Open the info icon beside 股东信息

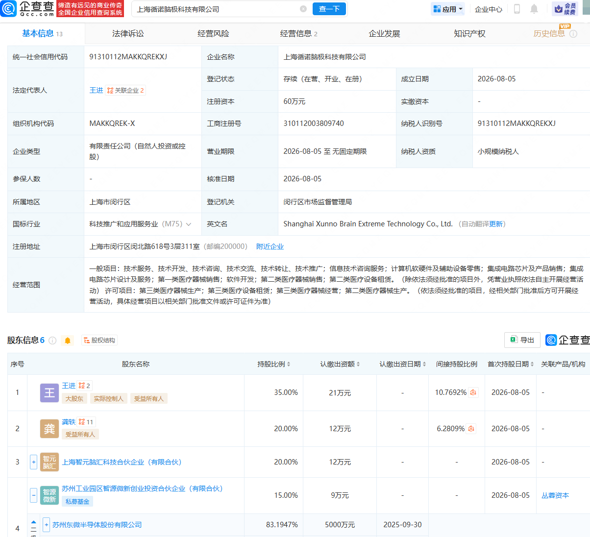(52, 341)
